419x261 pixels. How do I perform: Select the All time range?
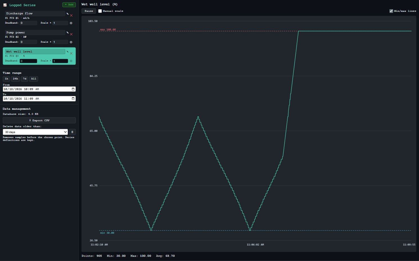click(34, 79)
